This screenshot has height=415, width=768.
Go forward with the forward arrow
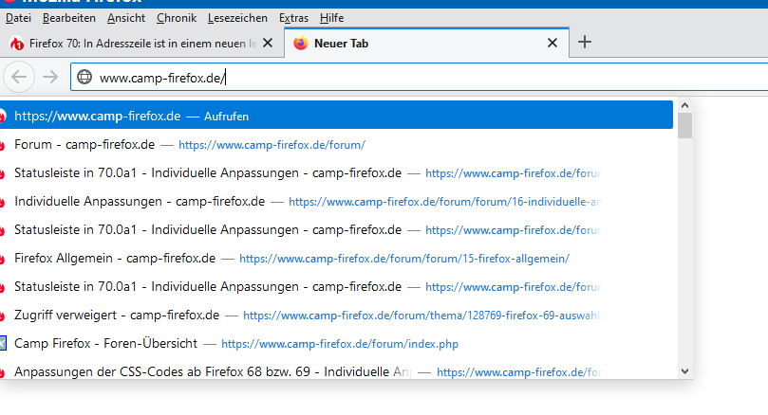point(50,77)
